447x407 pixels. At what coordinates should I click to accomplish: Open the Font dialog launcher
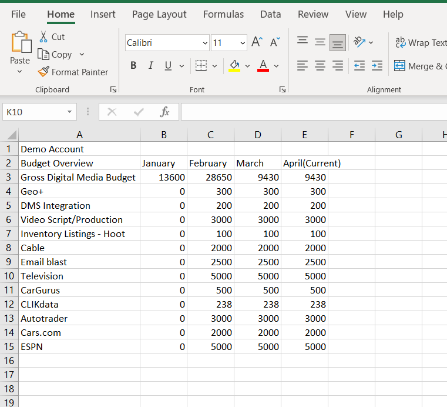[x=283, y=89]
